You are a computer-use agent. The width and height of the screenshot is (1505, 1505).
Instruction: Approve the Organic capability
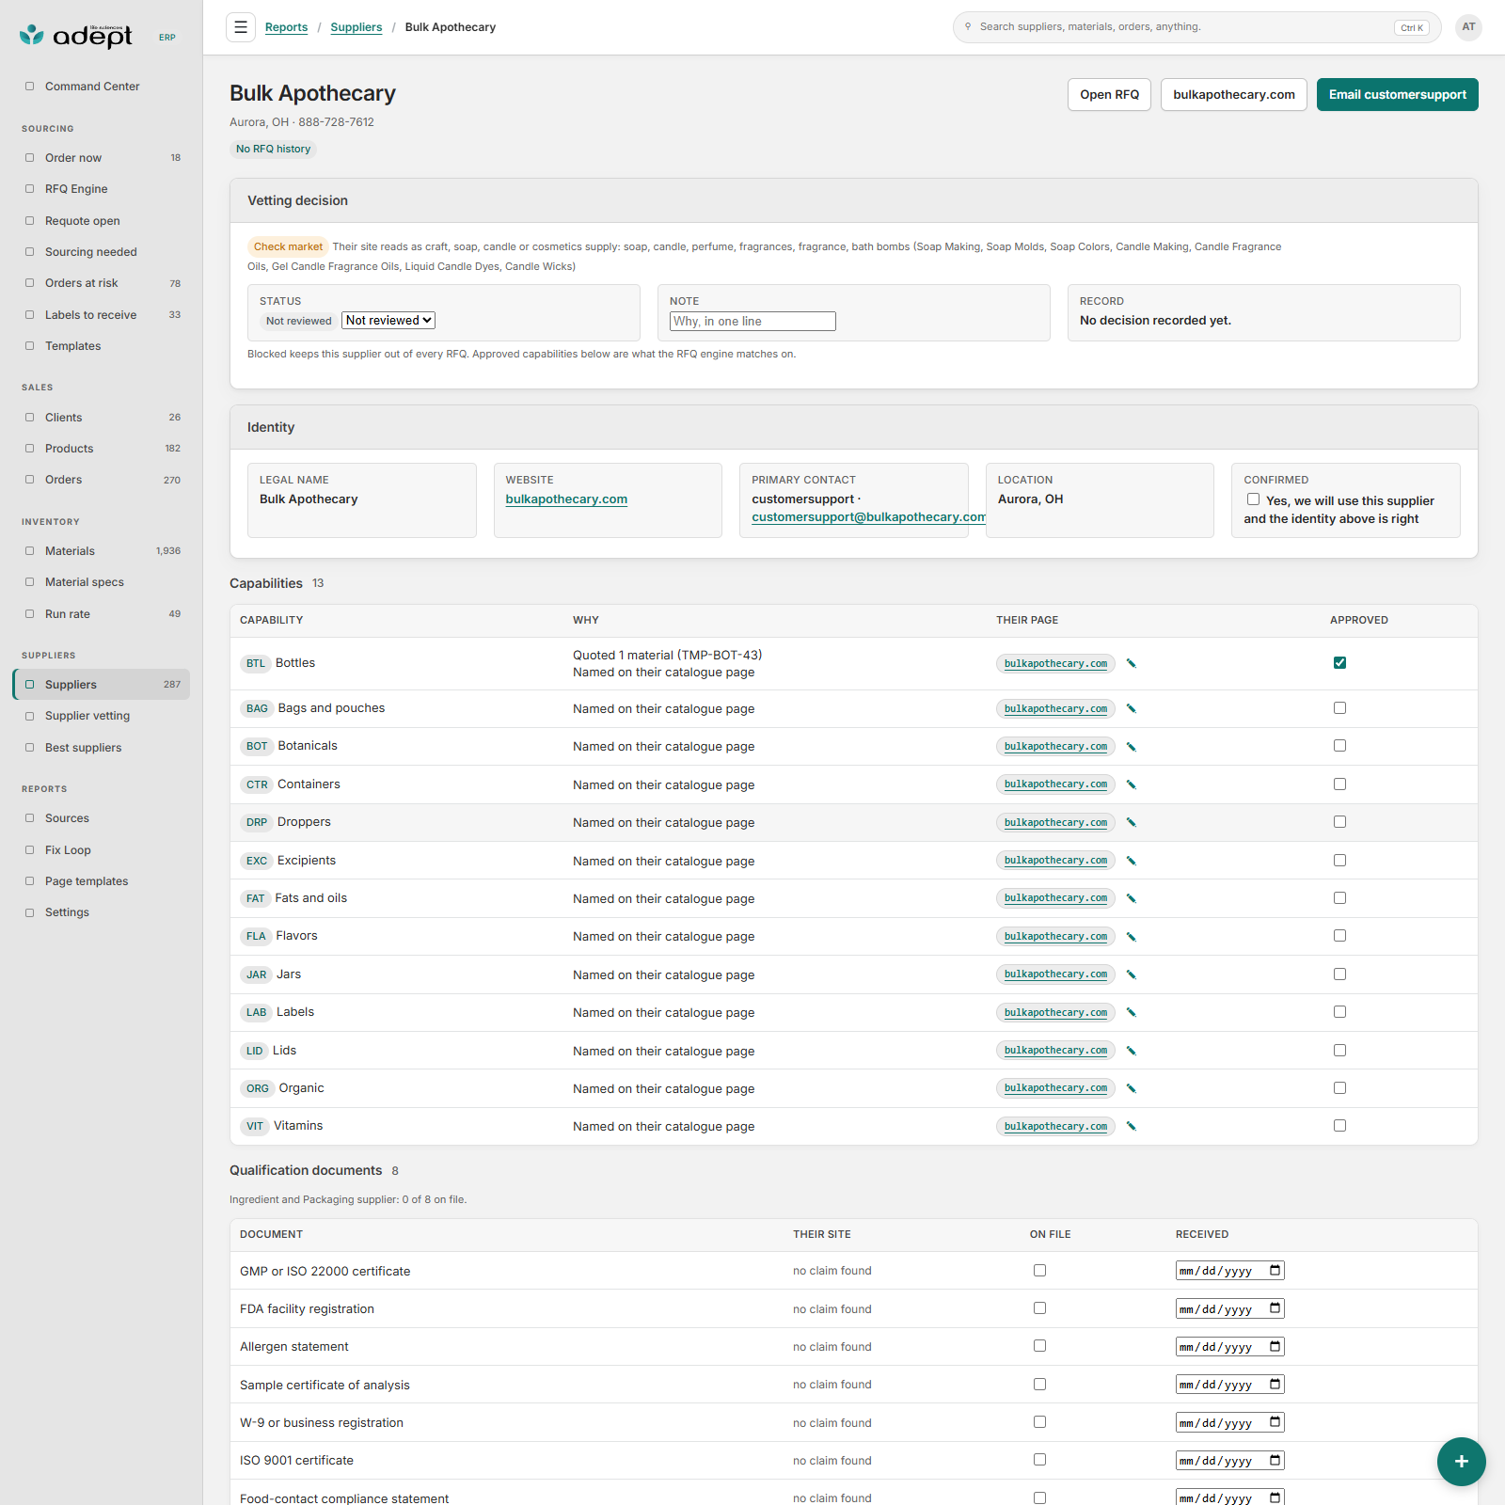pyautogui.click(x=1339, y=1087)
